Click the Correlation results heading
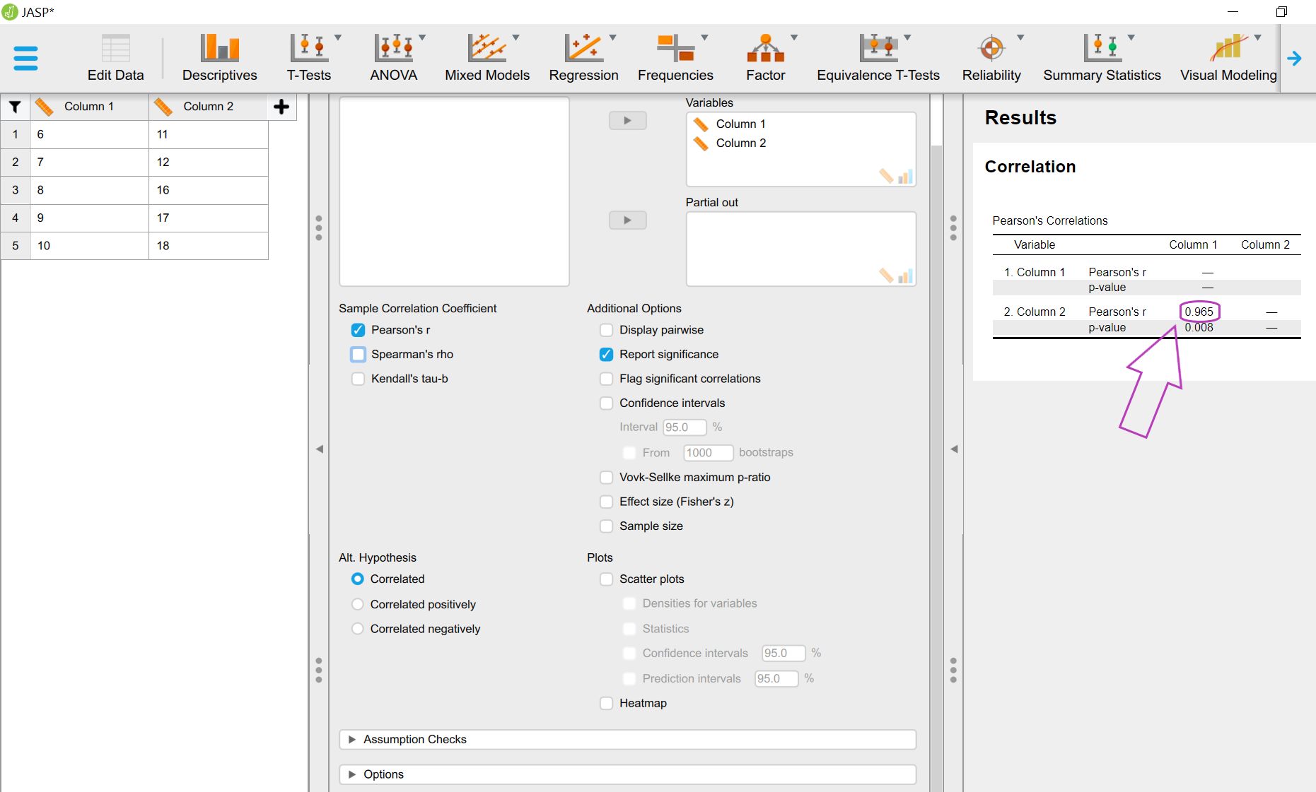The width and height of the screenshot is (1316, 792). 1030,167
